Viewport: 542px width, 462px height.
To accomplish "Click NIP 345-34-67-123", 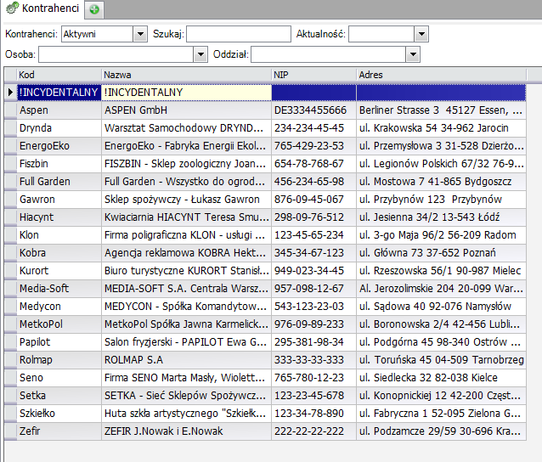I will point(313,253).
